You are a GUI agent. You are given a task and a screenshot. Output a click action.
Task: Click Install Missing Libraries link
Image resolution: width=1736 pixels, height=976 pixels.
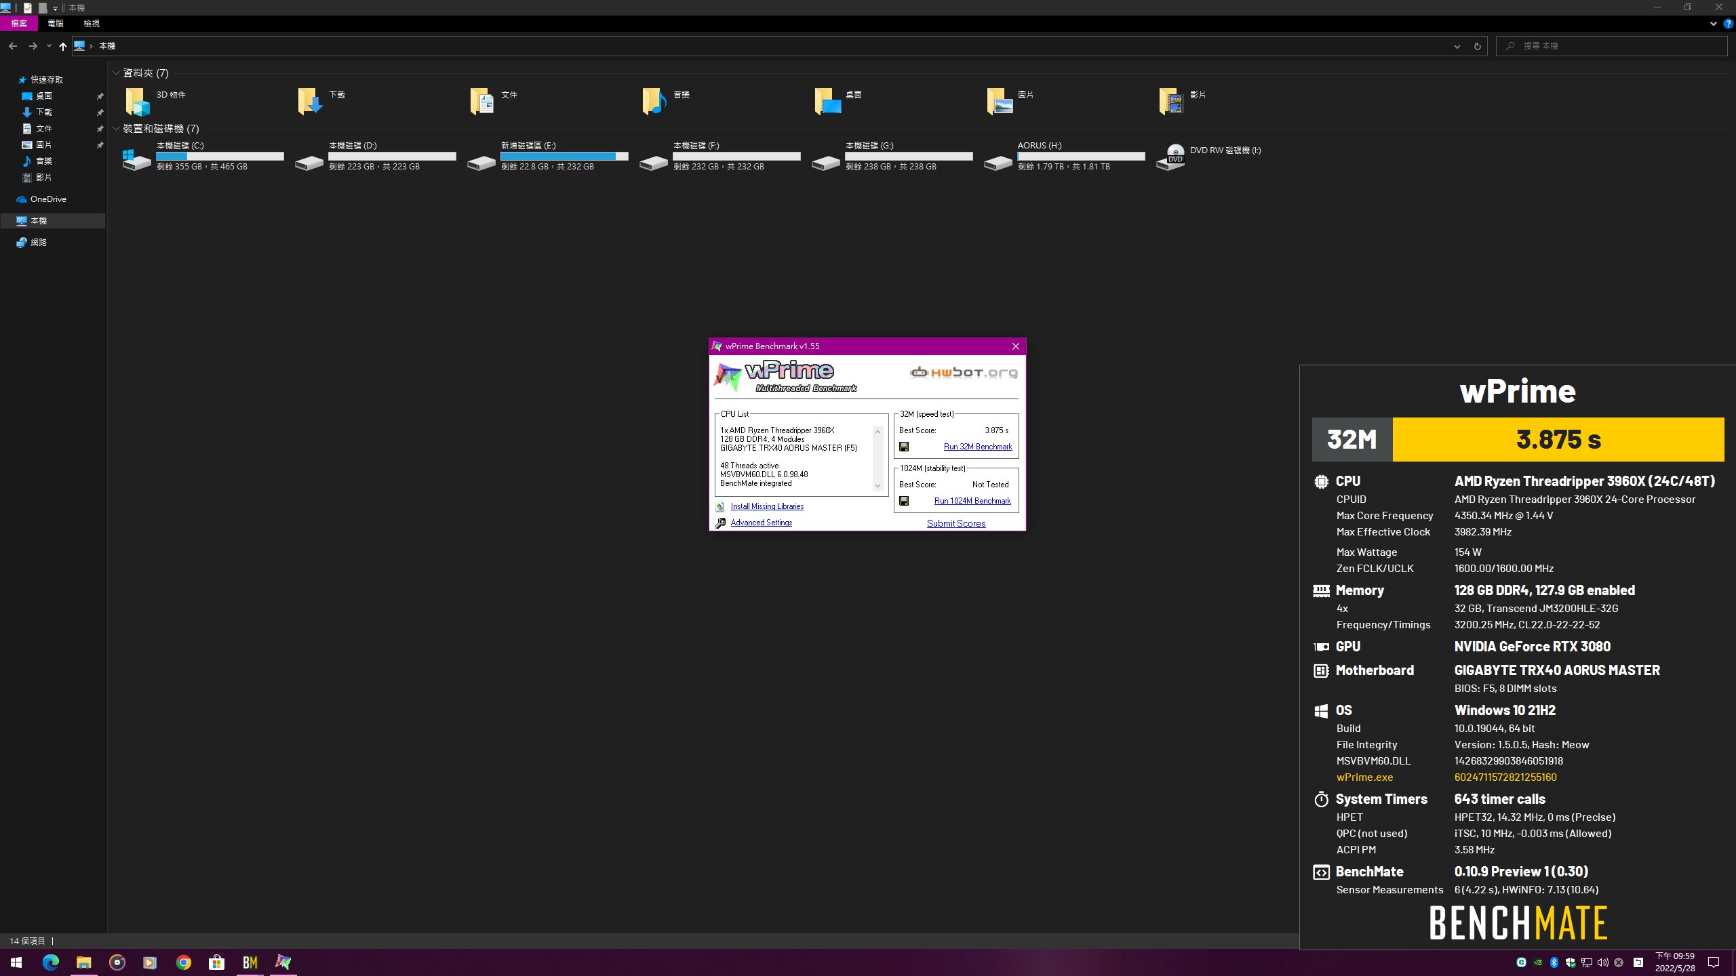point(767,506)
